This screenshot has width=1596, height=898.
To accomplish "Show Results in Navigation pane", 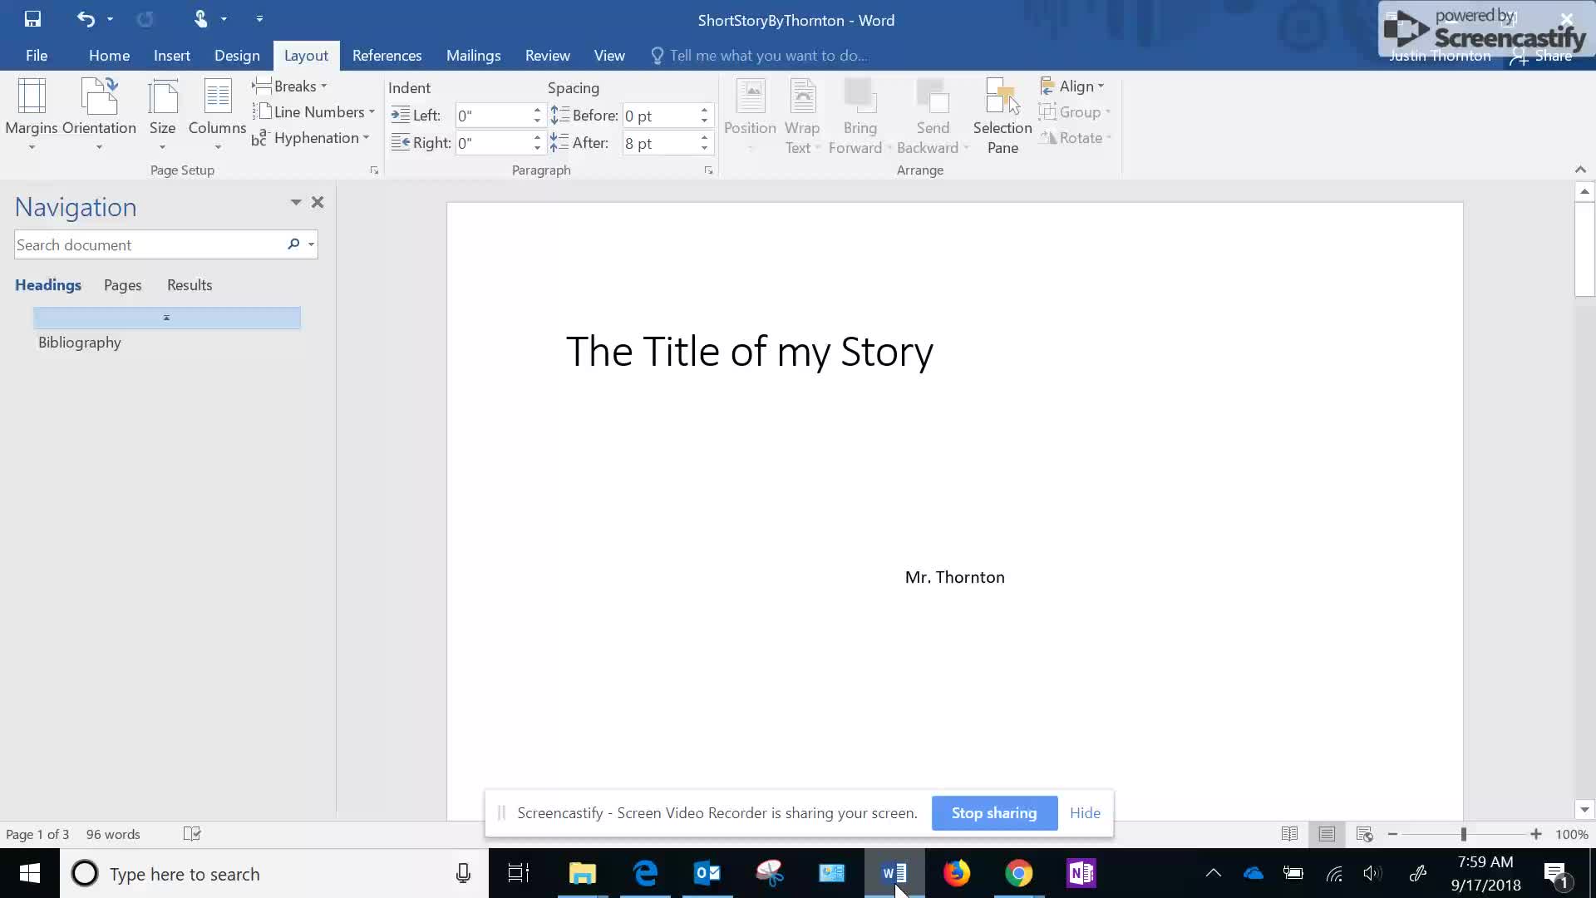I will (190, 284).
